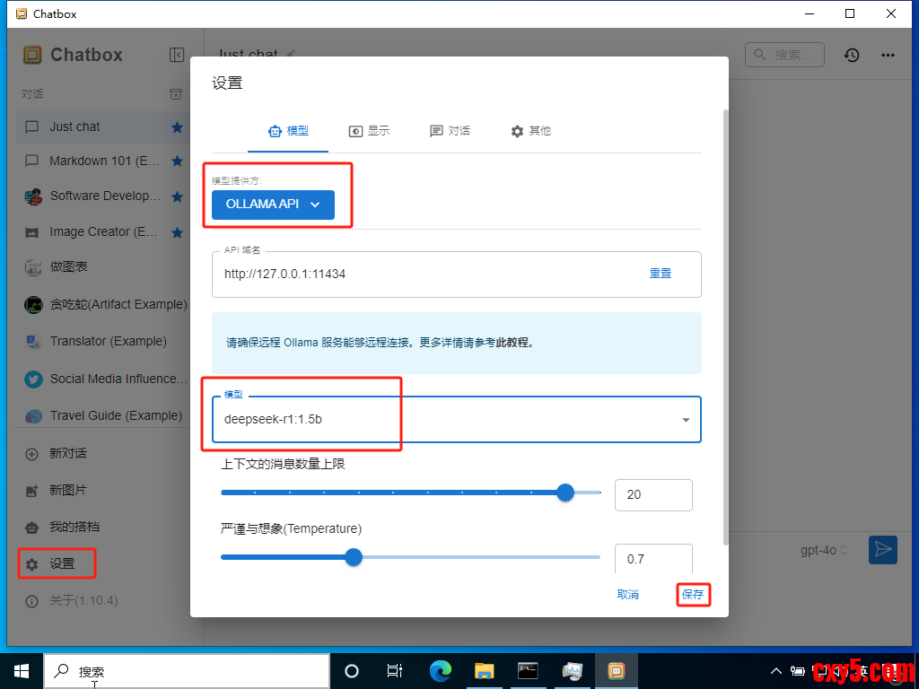This screenshot has width=919, height=689.
Task: Click the 上下文的消息数量上限 slider handle
Action: (x=565, y=493)
